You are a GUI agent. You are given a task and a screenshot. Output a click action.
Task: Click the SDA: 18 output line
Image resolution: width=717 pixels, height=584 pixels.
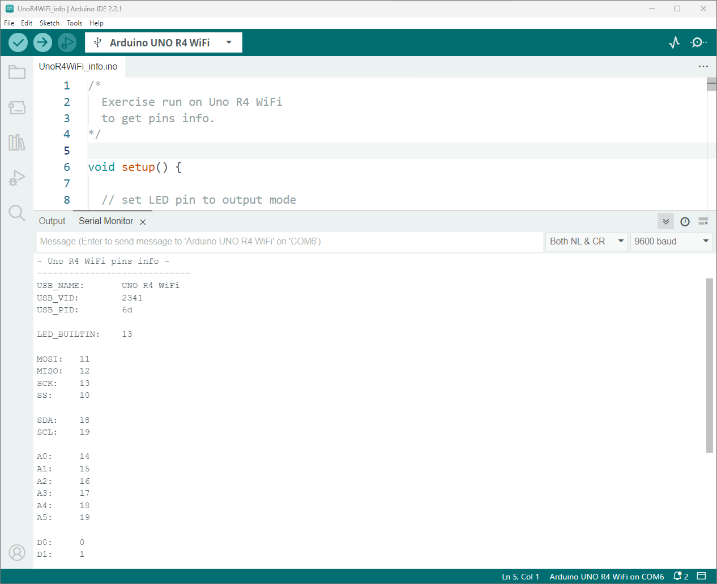[x=63, y=420]
